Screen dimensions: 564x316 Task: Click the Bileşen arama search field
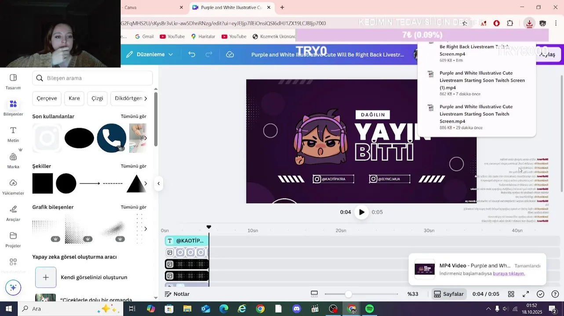(92, 78)
